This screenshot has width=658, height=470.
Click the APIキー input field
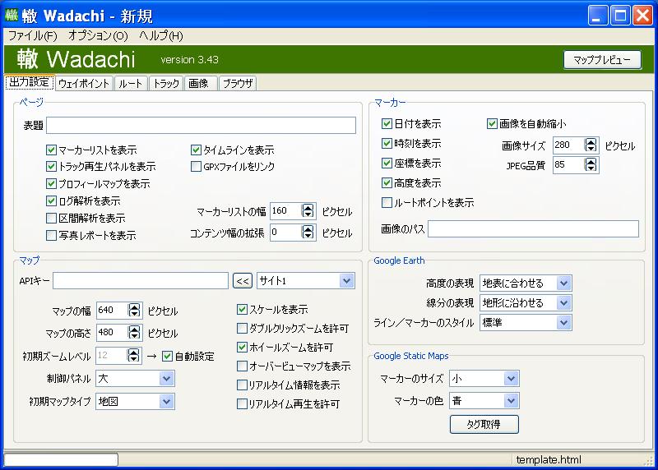click(x=141, y=280)
